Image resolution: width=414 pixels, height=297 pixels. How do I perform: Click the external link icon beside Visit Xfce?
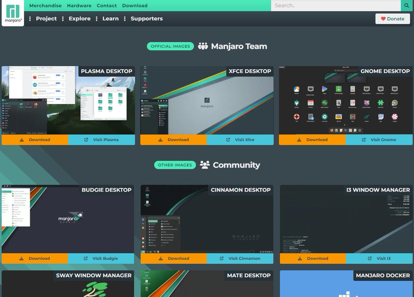pyautogui.click(x=228, y=140)
